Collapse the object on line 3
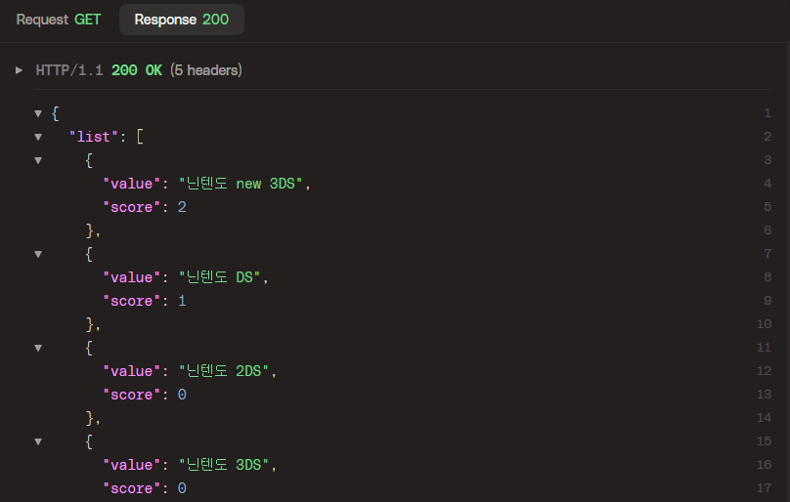Viewport: 790px width, 502px height. coord(38,160)
